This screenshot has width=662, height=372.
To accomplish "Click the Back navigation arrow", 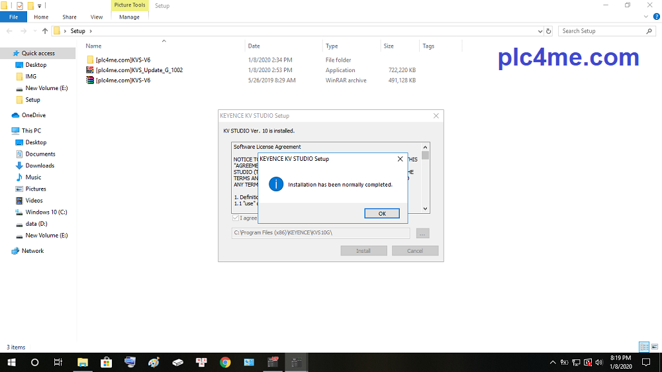I will click(9, 31).
